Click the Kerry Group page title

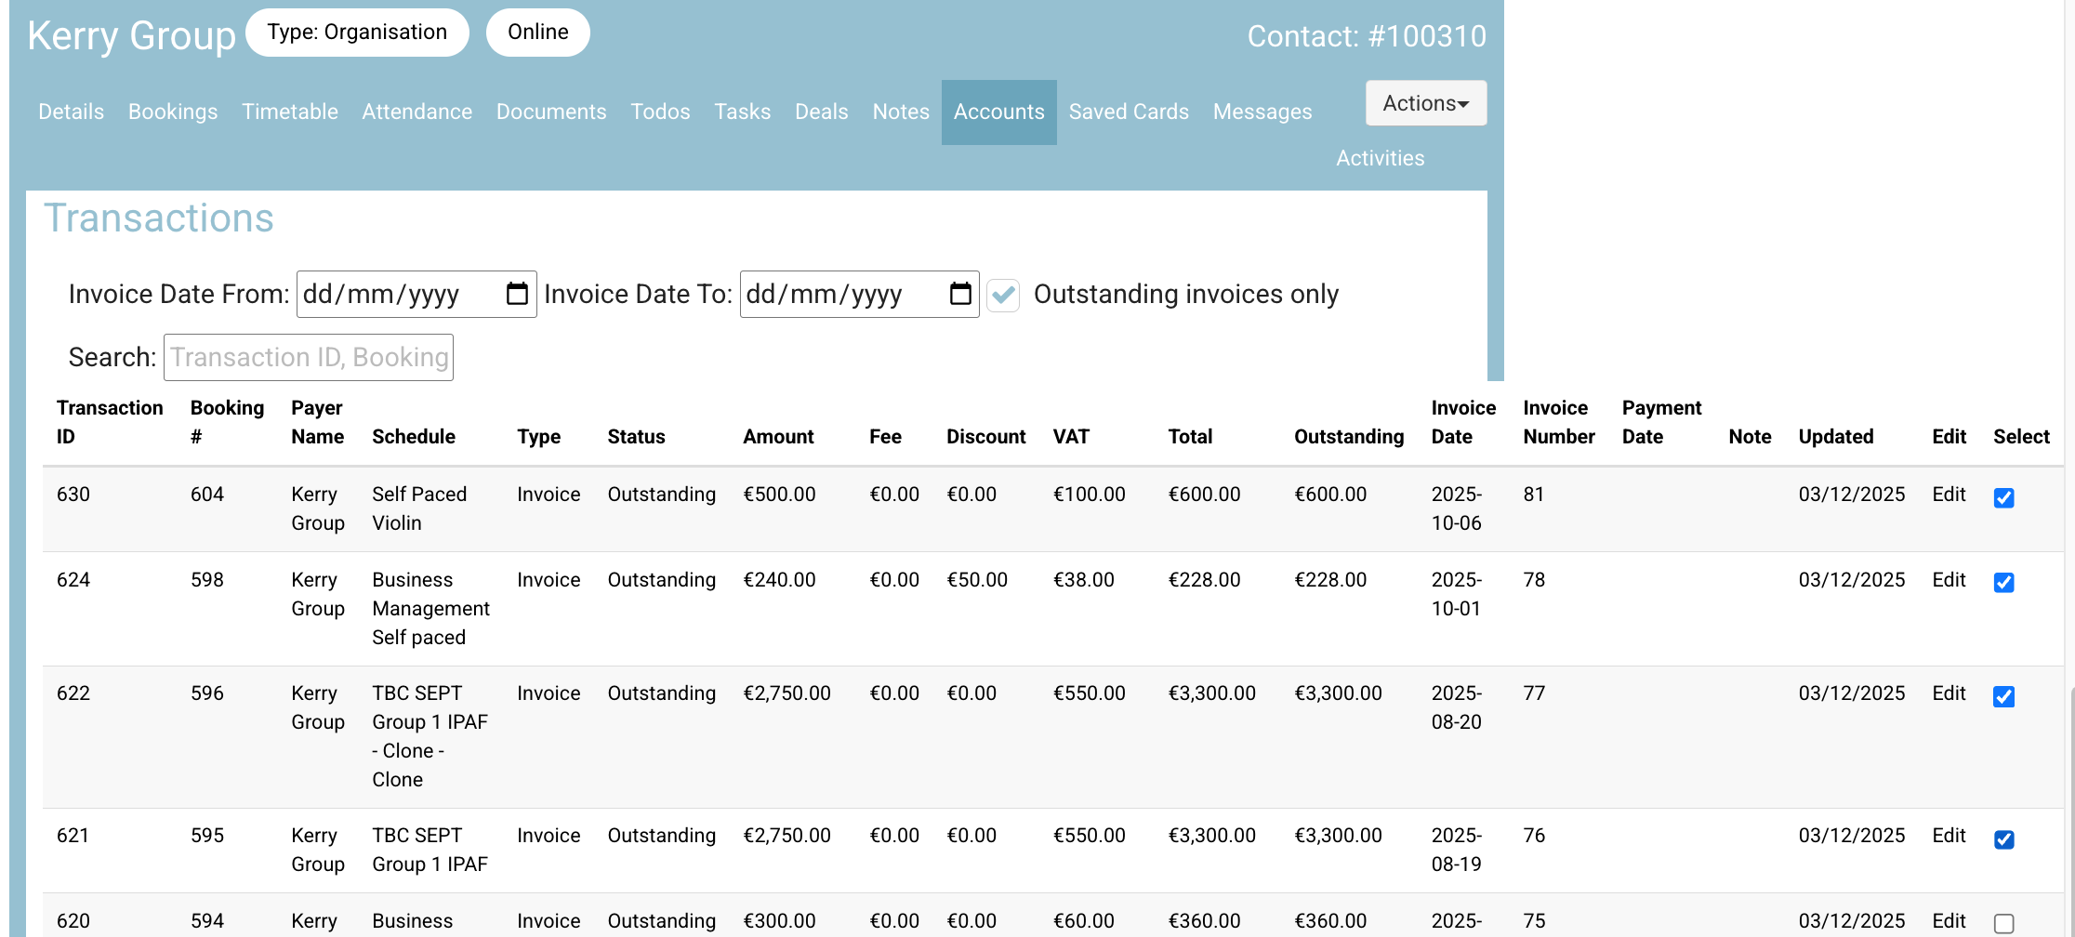click(131, 36)
